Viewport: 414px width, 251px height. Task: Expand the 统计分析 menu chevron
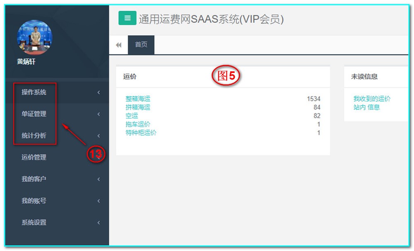pyautogui.click(x=99, y=136)
